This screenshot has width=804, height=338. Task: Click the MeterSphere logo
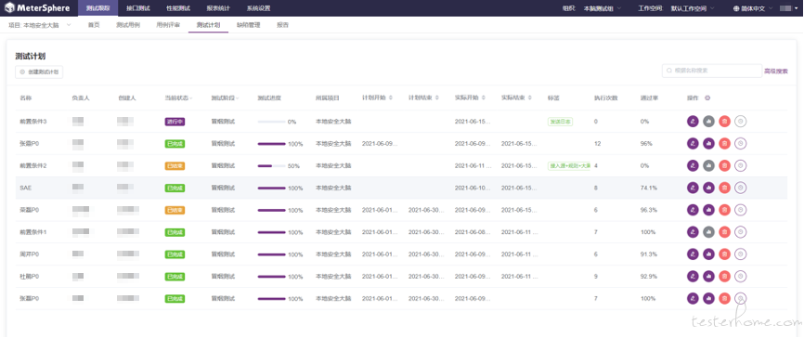click(37, 8)
